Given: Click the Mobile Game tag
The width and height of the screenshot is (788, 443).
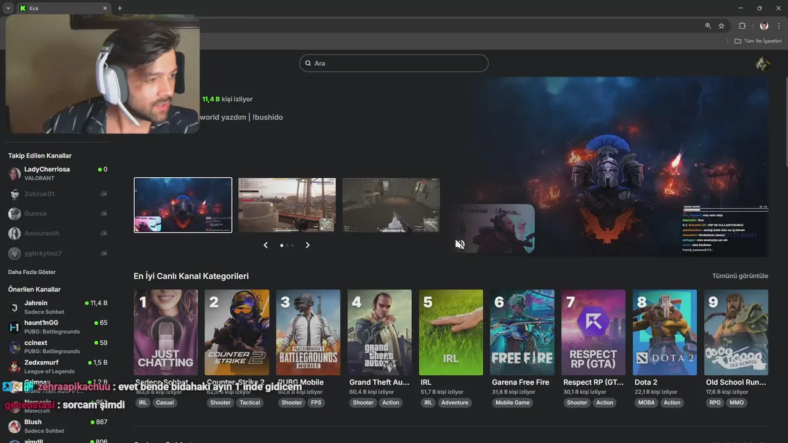Looking at the screenshot, I should coord(513,402).
